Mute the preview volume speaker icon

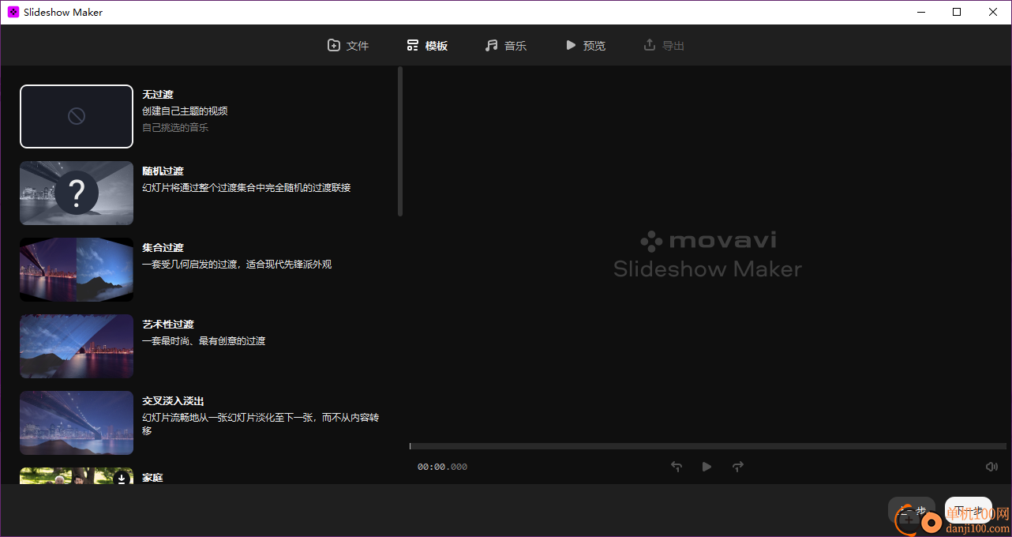(x=992, y=467)
